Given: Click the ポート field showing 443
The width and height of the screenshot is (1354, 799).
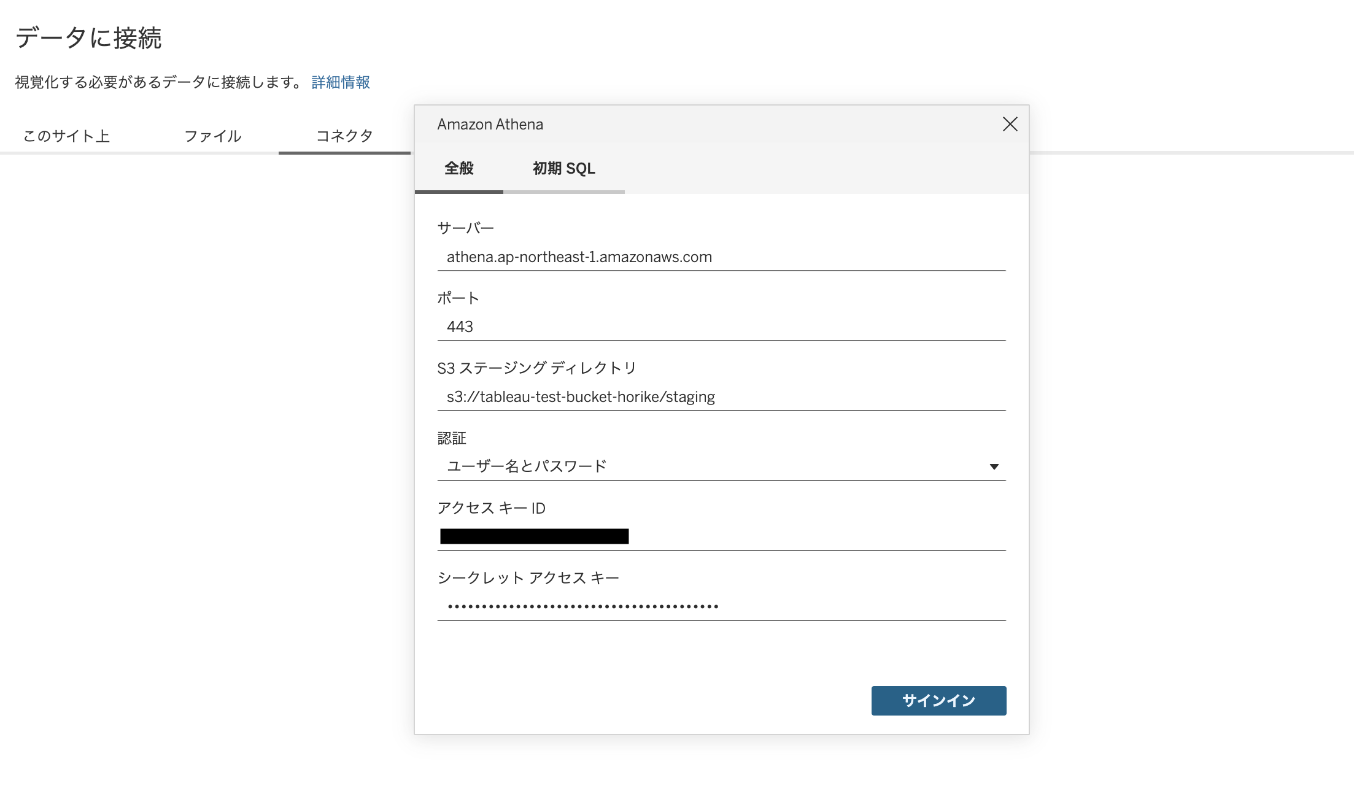Looking at the screenshot, I should (721, 327).
